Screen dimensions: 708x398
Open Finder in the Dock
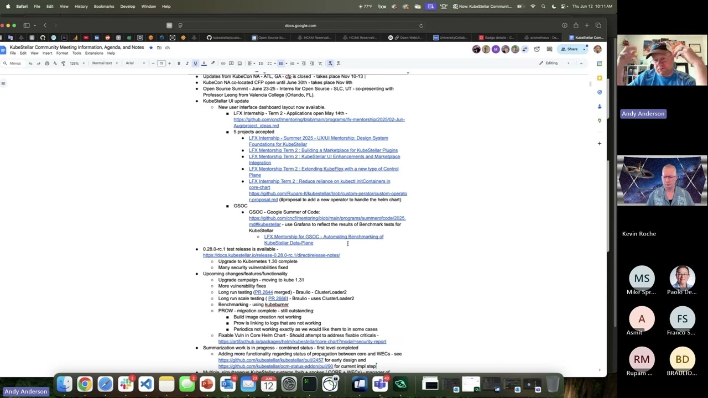pyautogui.click(x=64, y=384)
